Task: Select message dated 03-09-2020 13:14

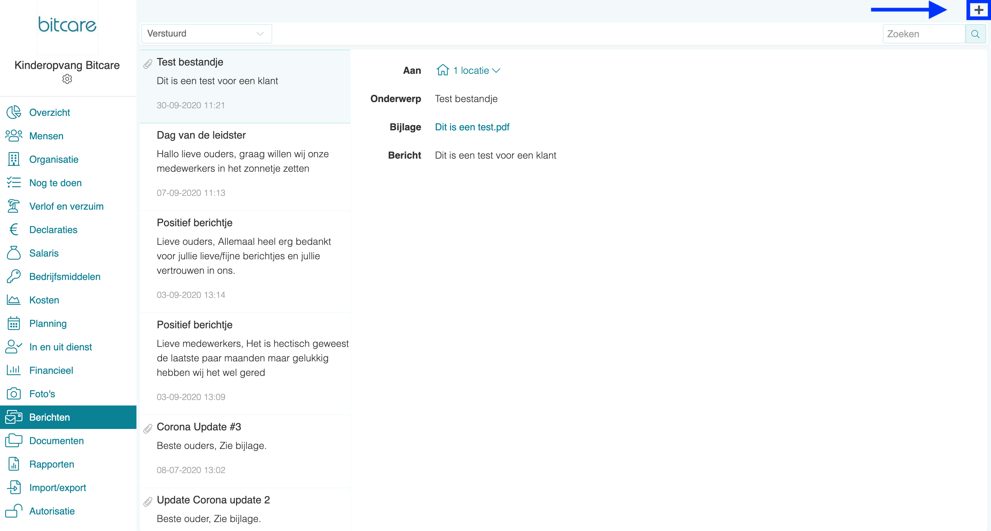Action: tap(245, 262)
